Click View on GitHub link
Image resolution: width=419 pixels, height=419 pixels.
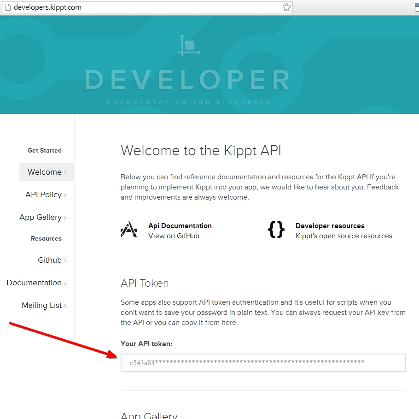pyautogui.click(x=174, y=236)
